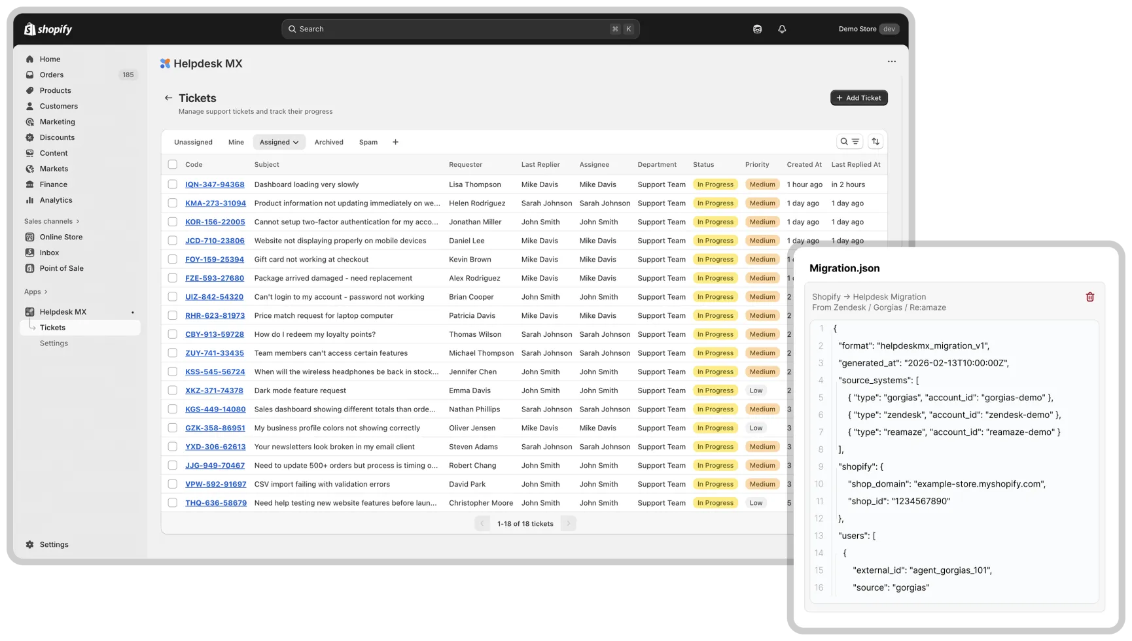Check the select-all tickets checkbox
This screenshot has width=1132, height=641.
pos(173,165)
